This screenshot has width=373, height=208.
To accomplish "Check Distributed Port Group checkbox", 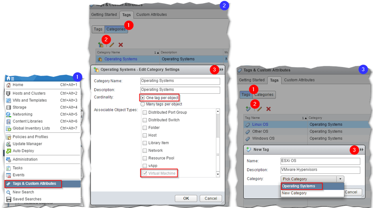I will (x=144, y=113).
